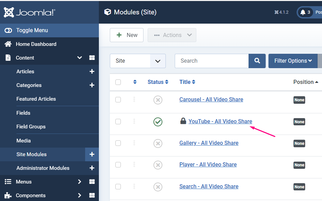This screenshot has width=322, height=201.
Task: Open Content dashboard grid icon
Action: [92, 58]
